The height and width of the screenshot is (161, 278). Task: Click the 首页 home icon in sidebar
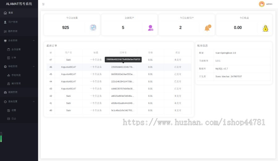pos(5,13)
